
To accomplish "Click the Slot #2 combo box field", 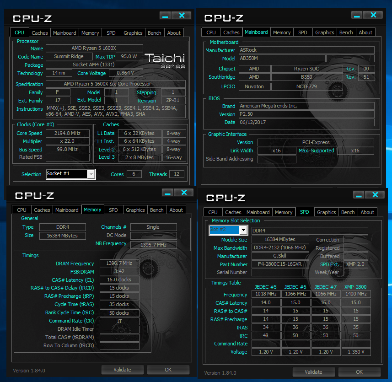I will point(228,230).
